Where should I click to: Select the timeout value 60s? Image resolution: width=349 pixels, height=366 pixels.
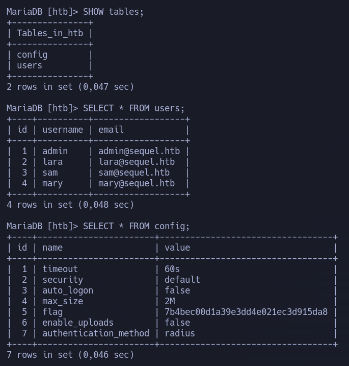click(172, 269)
